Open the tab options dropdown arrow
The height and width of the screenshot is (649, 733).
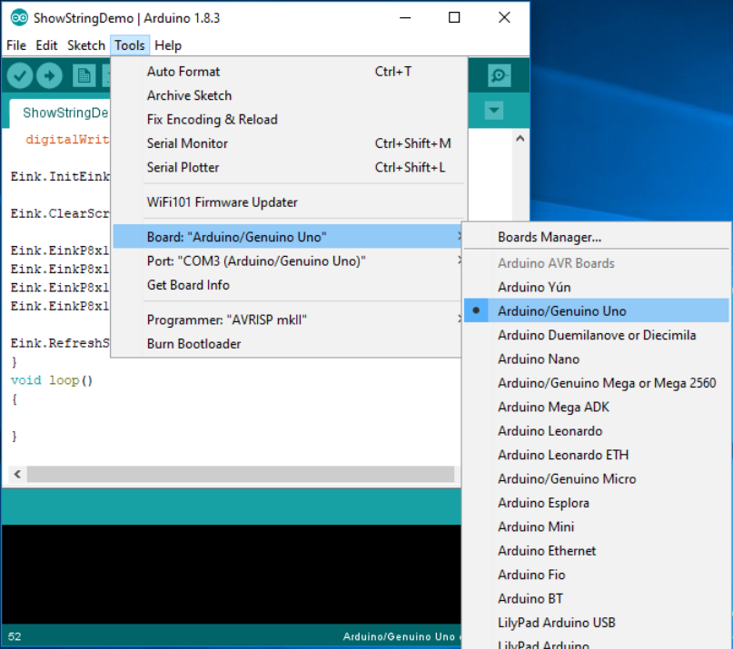click(x=494, y=111)
